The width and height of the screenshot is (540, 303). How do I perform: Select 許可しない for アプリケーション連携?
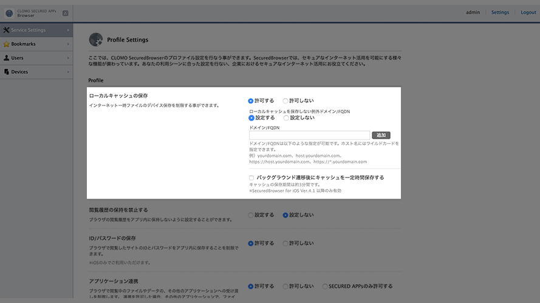point(285,286)
